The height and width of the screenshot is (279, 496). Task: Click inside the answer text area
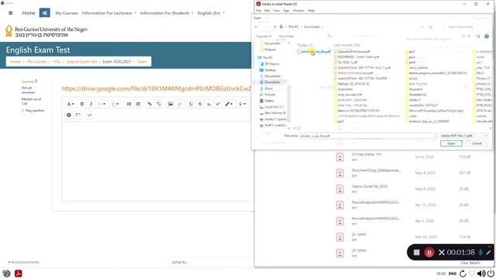click(157, 161)
